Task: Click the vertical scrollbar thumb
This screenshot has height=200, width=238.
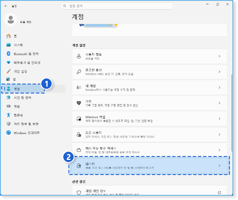Action: (232, 113)
